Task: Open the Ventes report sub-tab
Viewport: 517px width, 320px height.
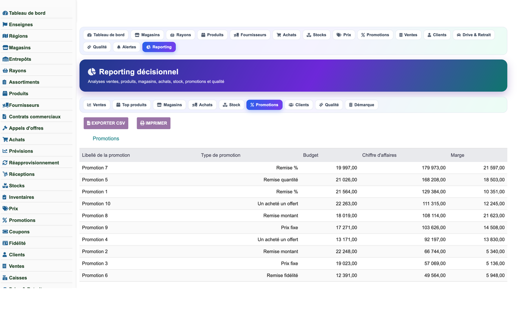Action: coord(97,105)
